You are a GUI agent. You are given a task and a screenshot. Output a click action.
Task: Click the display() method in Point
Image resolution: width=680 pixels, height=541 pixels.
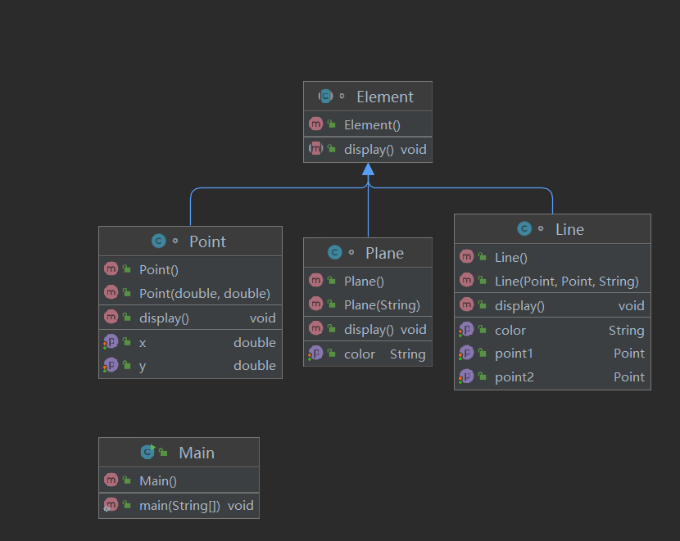point(164,318)
